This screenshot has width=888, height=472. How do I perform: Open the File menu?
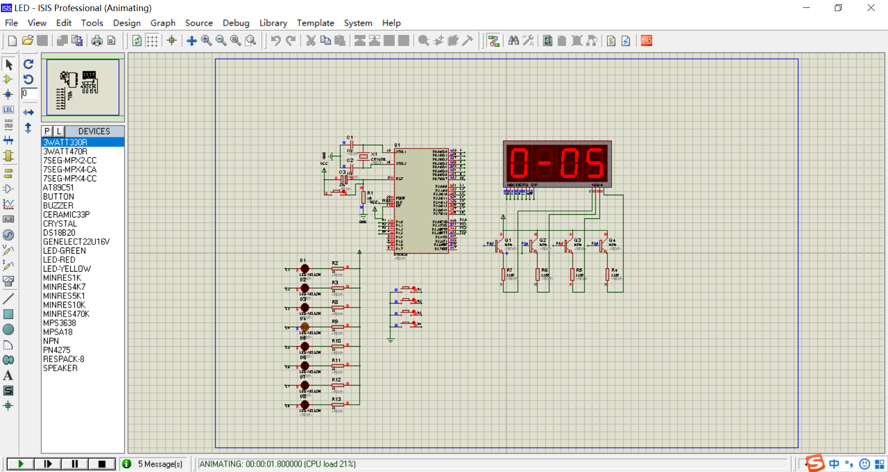click(12, 23)
